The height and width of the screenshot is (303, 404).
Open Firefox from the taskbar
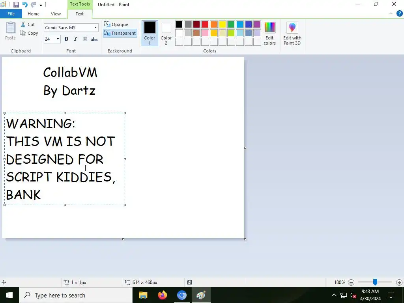pos(162,295)
